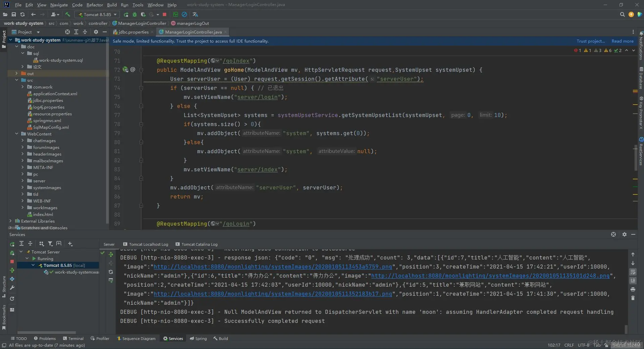
Task: Clear console with the trash icon
Action: [633, 298]
